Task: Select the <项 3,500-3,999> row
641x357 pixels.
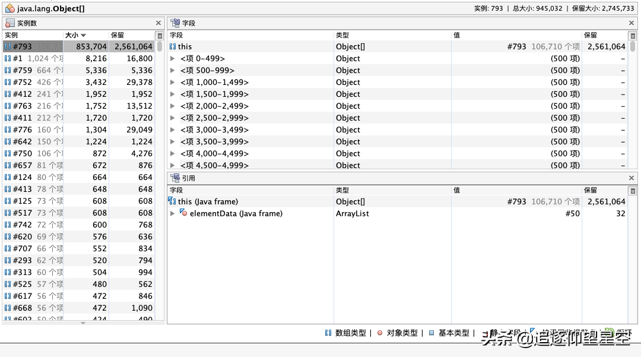Action: [x=215, y=142]
